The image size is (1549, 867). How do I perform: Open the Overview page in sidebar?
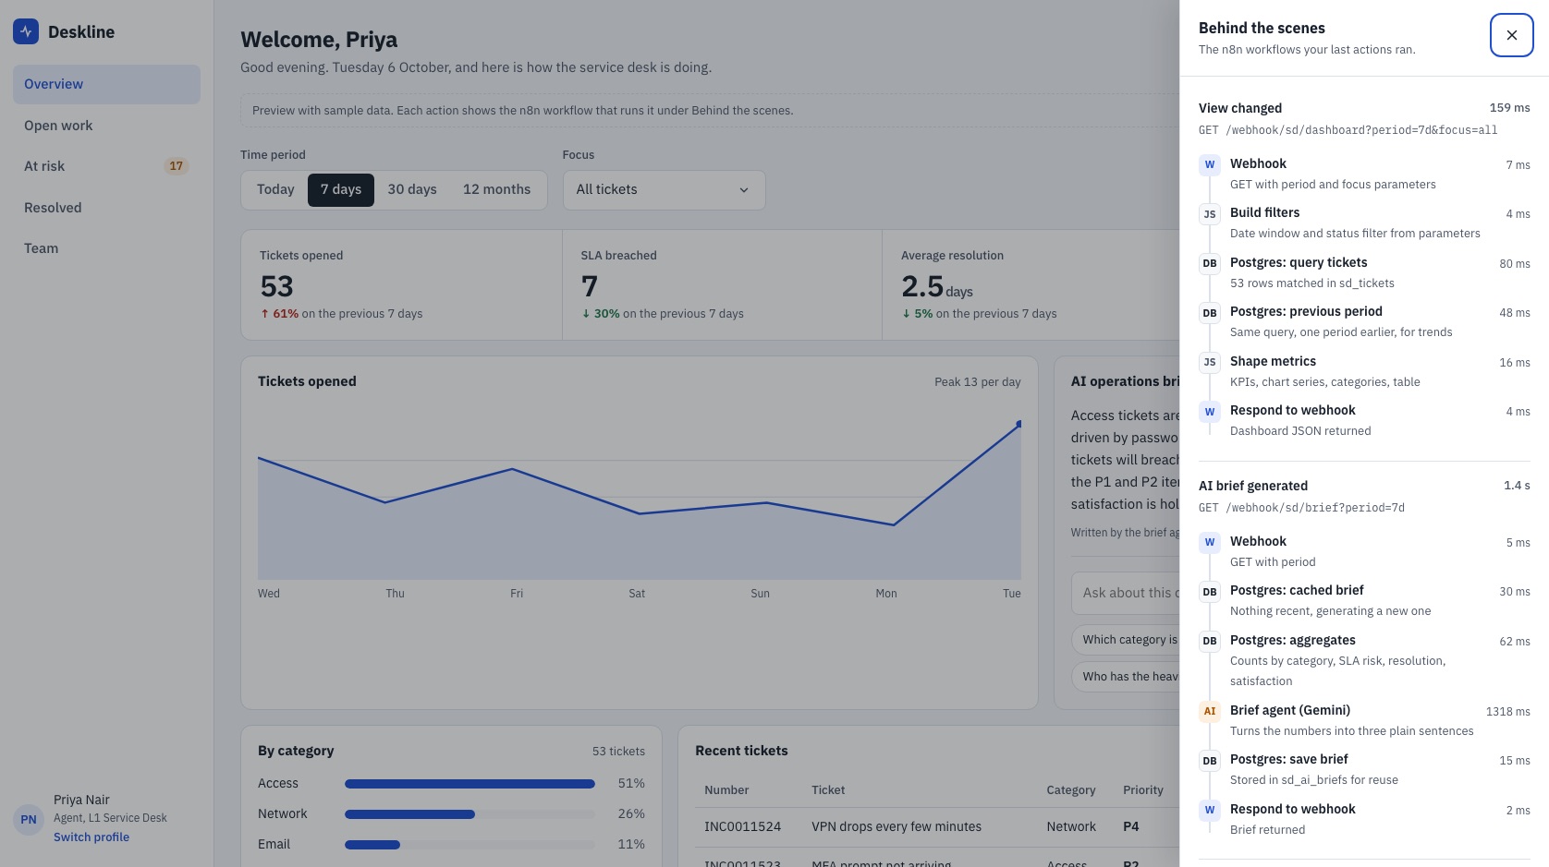coord(106,84)
